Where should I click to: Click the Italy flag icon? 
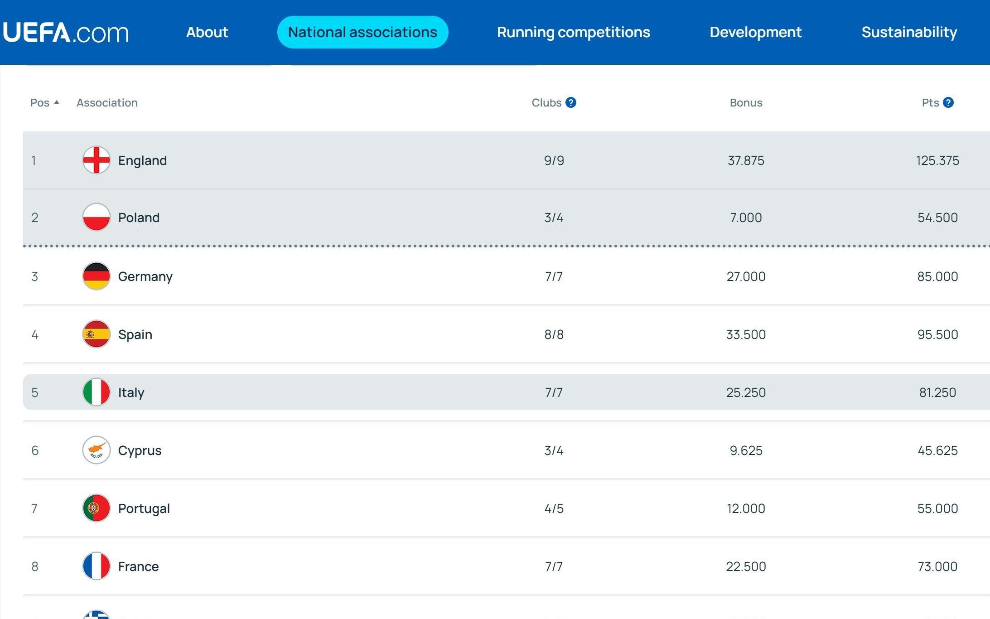[96, 392]
